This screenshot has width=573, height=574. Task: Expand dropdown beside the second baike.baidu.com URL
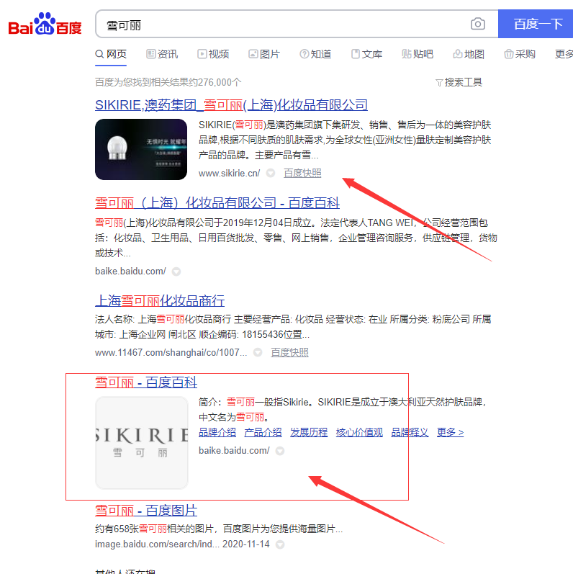click(x=280, y=451)
